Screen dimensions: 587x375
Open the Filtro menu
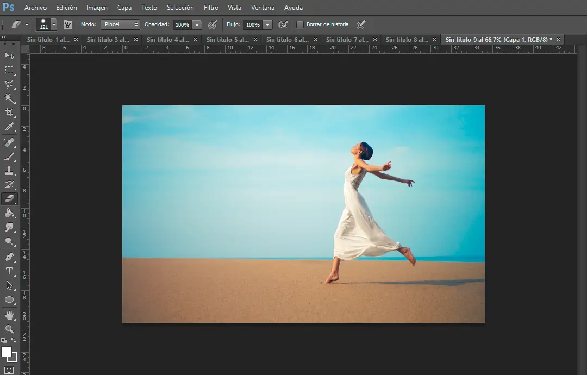pyautogui.click(x=211, y=8)
